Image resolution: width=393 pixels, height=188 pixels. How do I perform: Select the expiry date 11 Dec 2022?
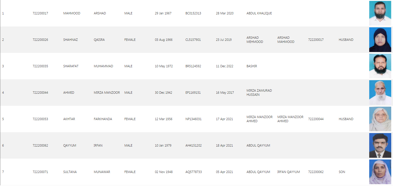click(224, 66)
